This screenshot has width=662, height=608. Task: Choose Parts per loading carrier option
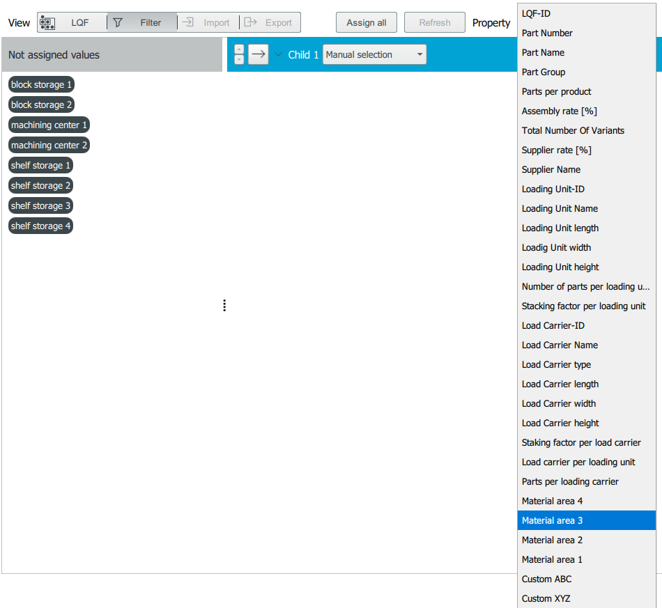tap(587, 481)
